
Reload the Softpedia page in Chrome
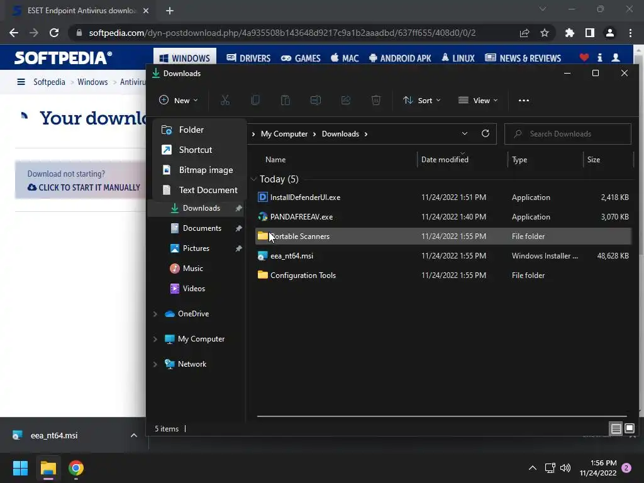coord(54,33)
